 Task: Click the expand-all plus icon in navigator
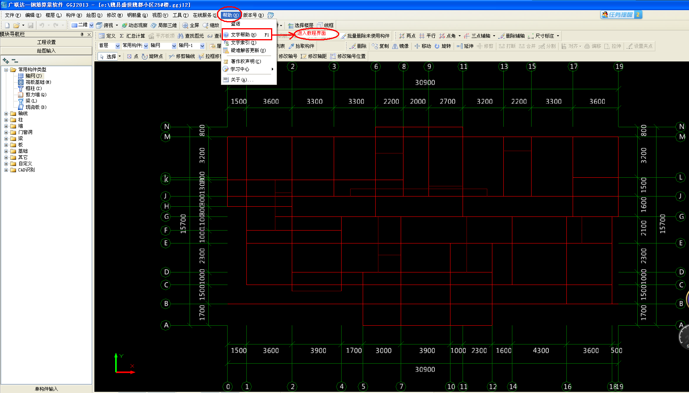(x=6, y=61)
